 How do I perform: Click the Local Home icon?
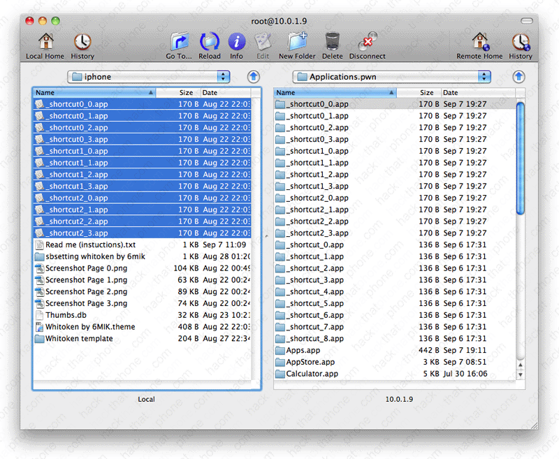[45, 43]
